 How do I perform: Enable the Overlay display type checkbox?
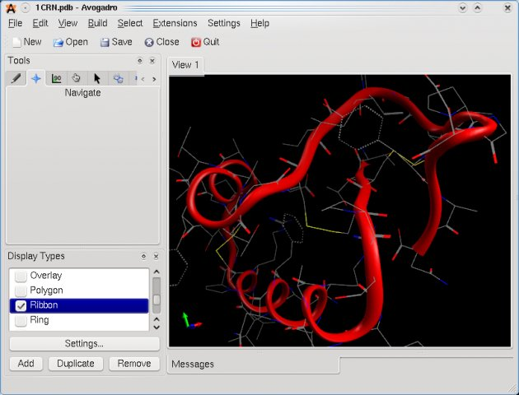[21, 276]
